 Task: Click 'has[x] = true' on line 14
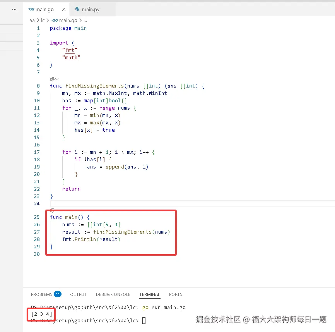(95, 130)
